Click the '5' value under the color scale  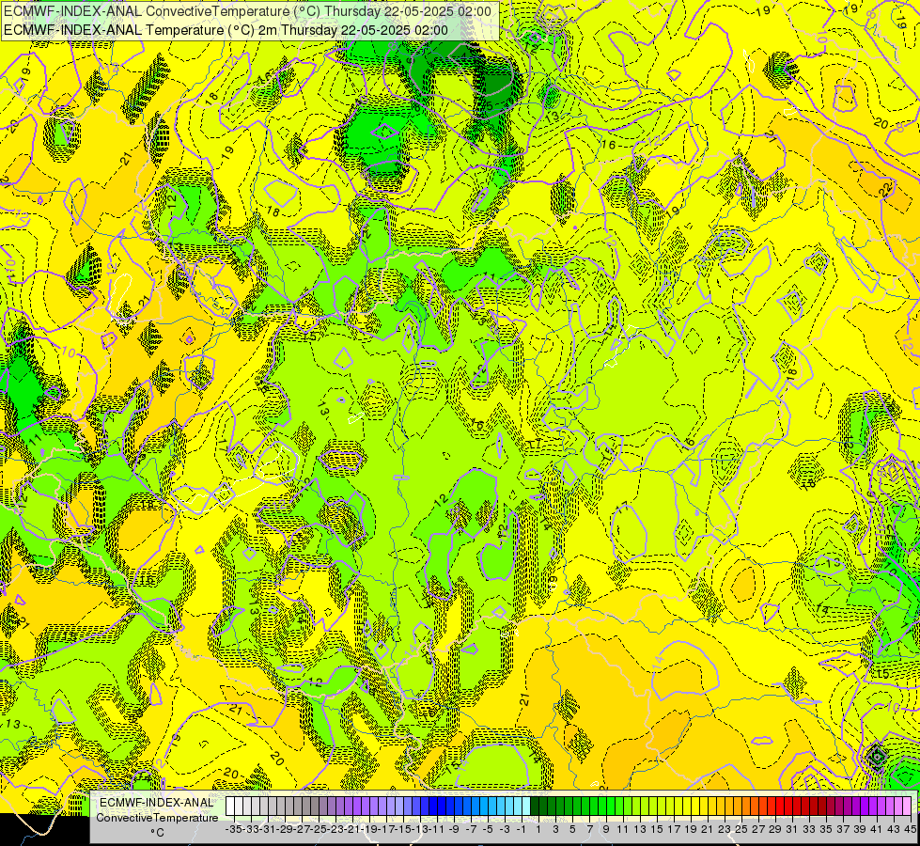tap(572, 829)
